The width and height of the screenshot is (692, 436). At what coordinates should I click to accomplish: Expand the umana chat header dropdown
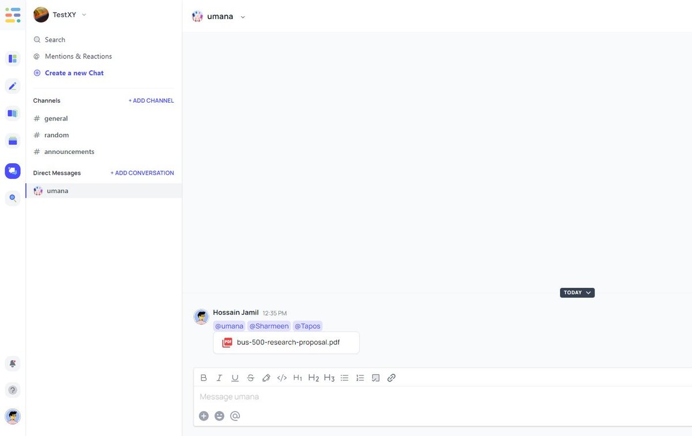(x=243, y=17)
